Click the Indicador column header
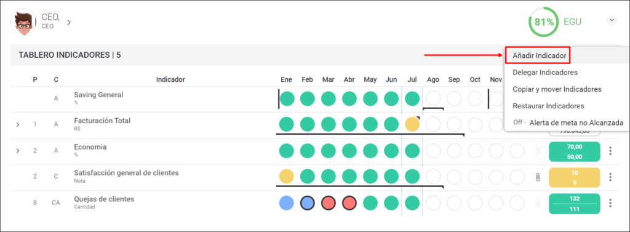Screen dimensions: 630x232 [170, 79]
